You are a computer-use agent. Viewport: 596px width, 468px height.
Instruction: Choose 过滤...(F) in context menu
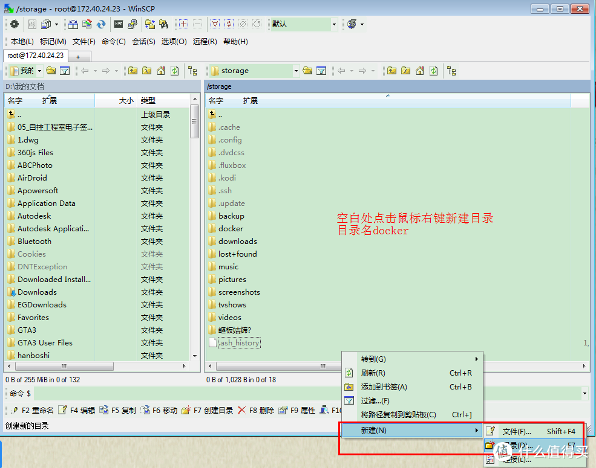pos(413,401)
